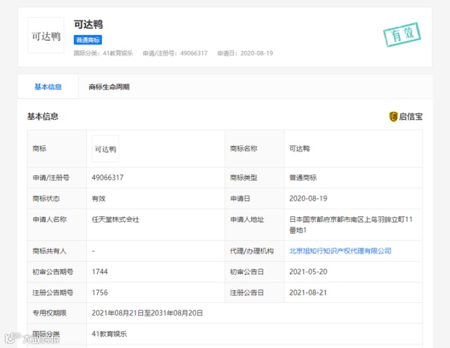Open the 基本信息 tab
Image resolution: width=450 pixels, height=348 pixels.
48,86
